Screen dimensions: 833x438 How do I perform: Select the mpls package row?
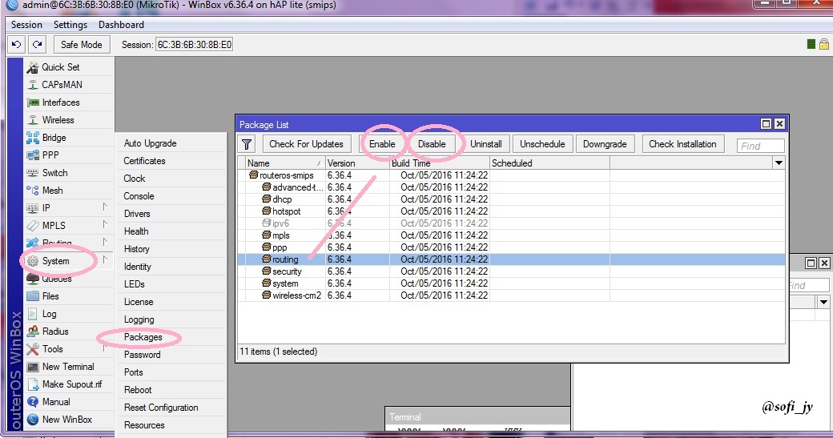(x=511, y=235)
